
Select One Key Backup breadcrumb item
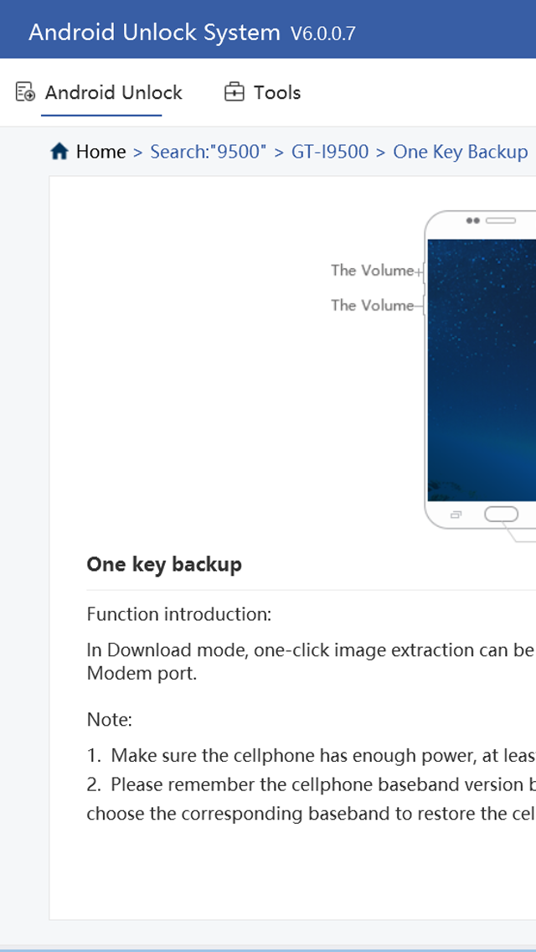point(460,152)
